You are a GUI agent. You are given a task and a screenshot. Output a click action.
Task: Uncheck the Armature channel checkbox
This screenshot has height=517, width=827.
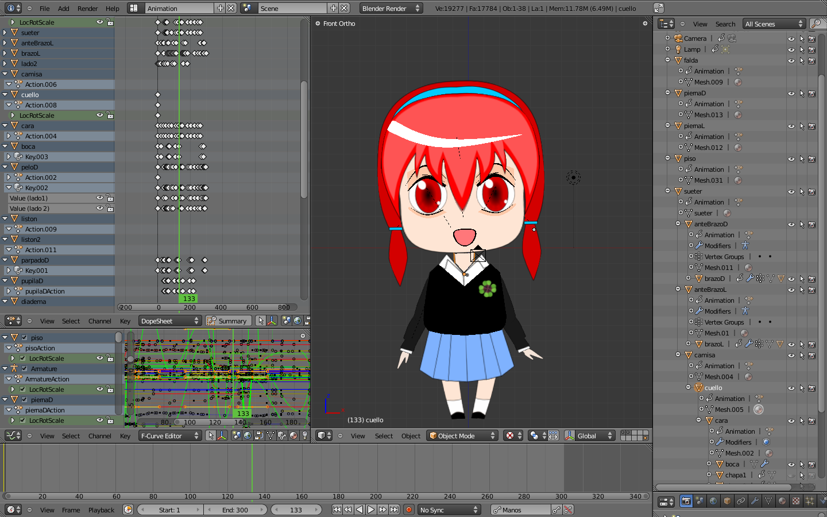tap(25, 369)
